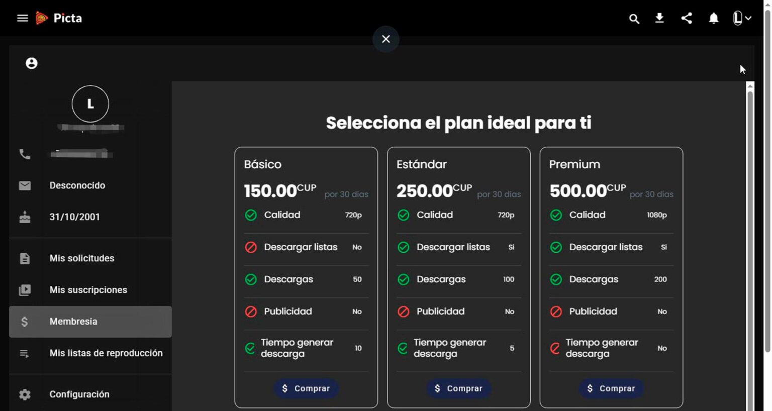Open Mis solicitudes in the sidebar
The height and width of the screenshot is (411, 772).
82,258
